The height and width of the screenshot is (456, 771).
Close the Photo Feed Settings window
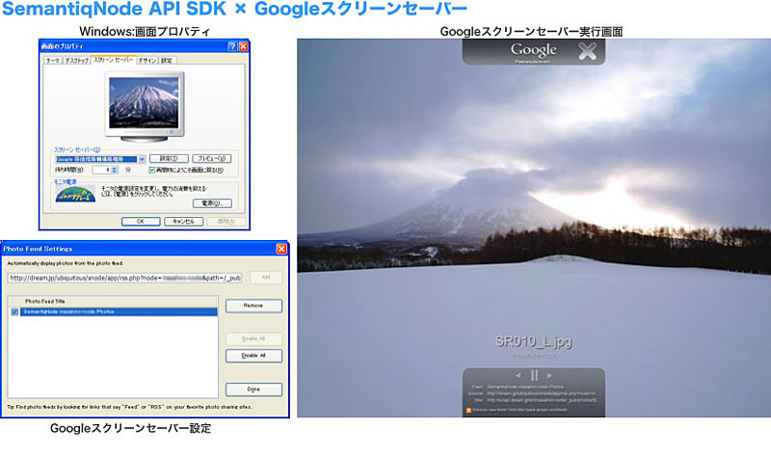coord(281,249)
